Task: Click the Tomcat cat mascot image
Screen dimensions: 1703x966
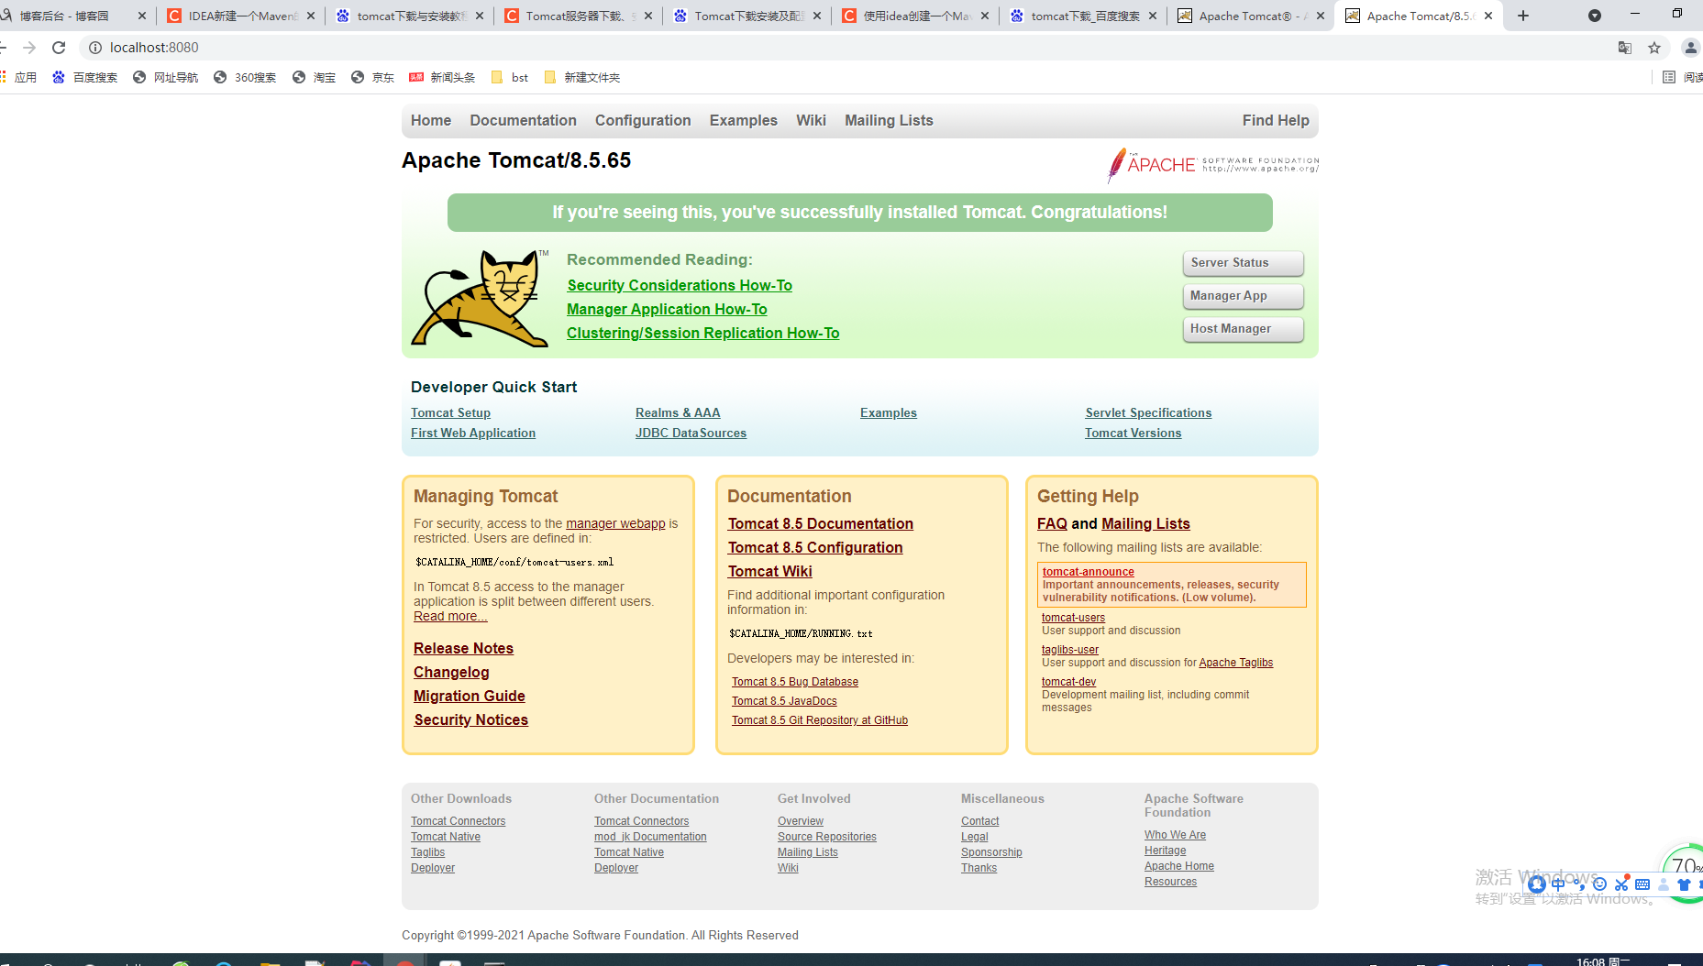Action: 480,298
